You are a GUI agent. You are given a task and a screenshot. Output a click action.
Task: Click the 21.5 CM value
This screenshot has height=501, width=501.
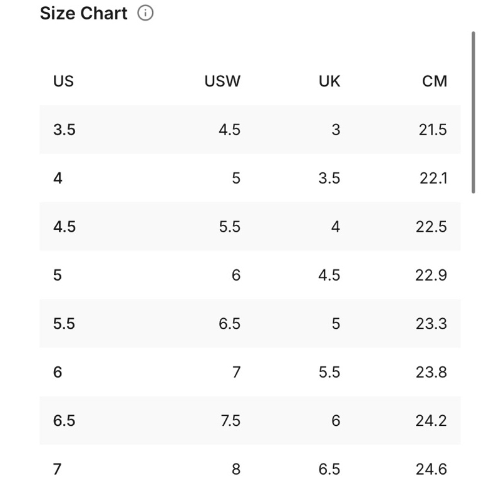pyautogui.click(x=433, y=130)
